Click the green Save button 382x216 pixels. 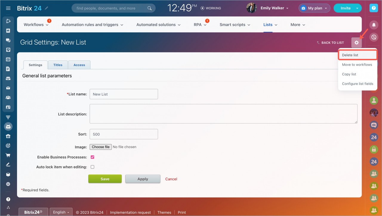point(105,179)
